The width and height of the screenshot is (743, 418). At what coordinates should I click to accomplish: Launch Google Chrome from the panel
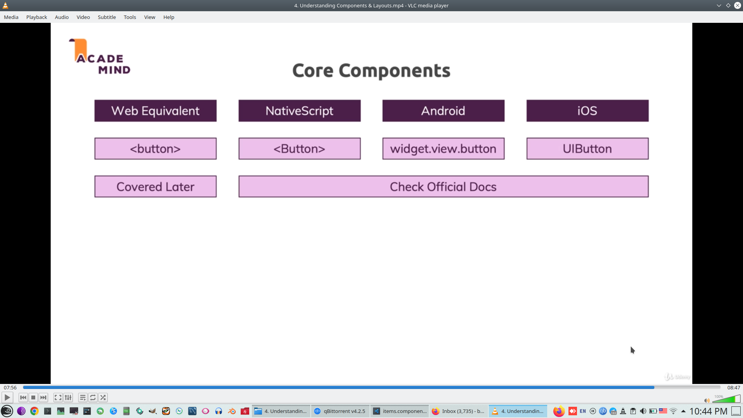click(x=34, y=411)
